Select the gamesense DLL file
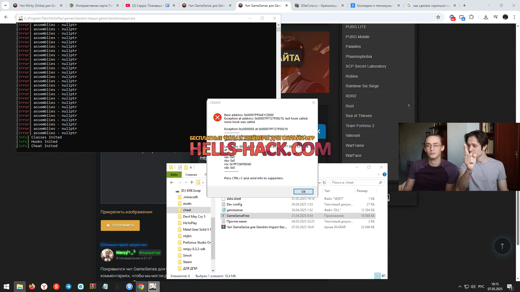520x292 pixels. click(298, 210)
